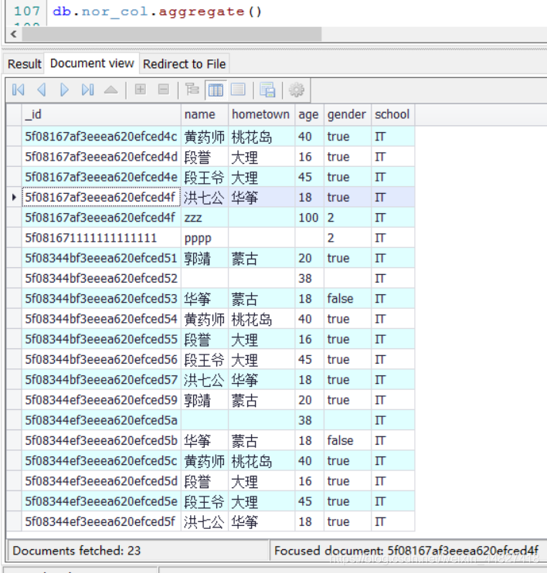This screenshot has height=573, width=547.
Task: Click name 段王爷 in row efced4e
Action: (205, 178)
